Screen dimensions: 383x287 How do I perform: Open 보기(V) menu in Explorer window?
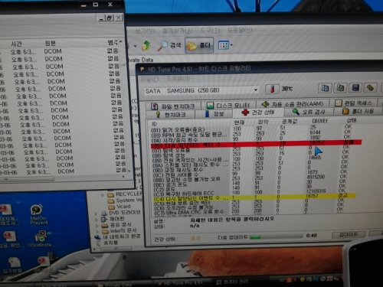145,31
